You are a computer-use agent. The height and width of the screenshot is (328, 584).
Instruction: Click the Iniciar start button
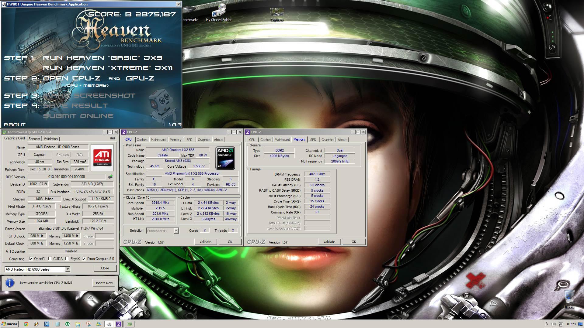pyautogui.click(x=9, y=324)
